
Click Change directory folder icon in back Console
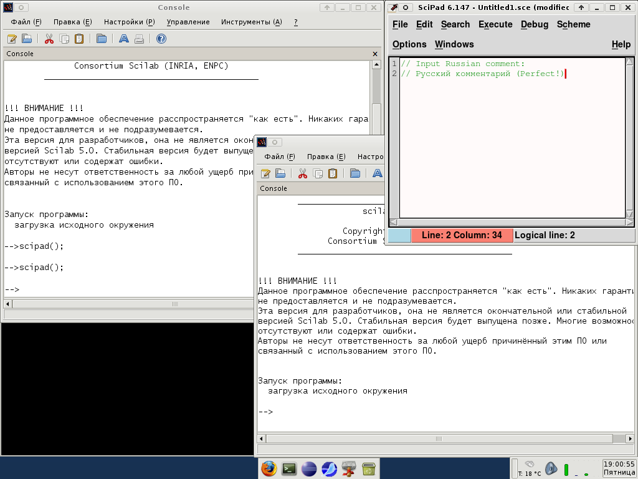(102, 39)
